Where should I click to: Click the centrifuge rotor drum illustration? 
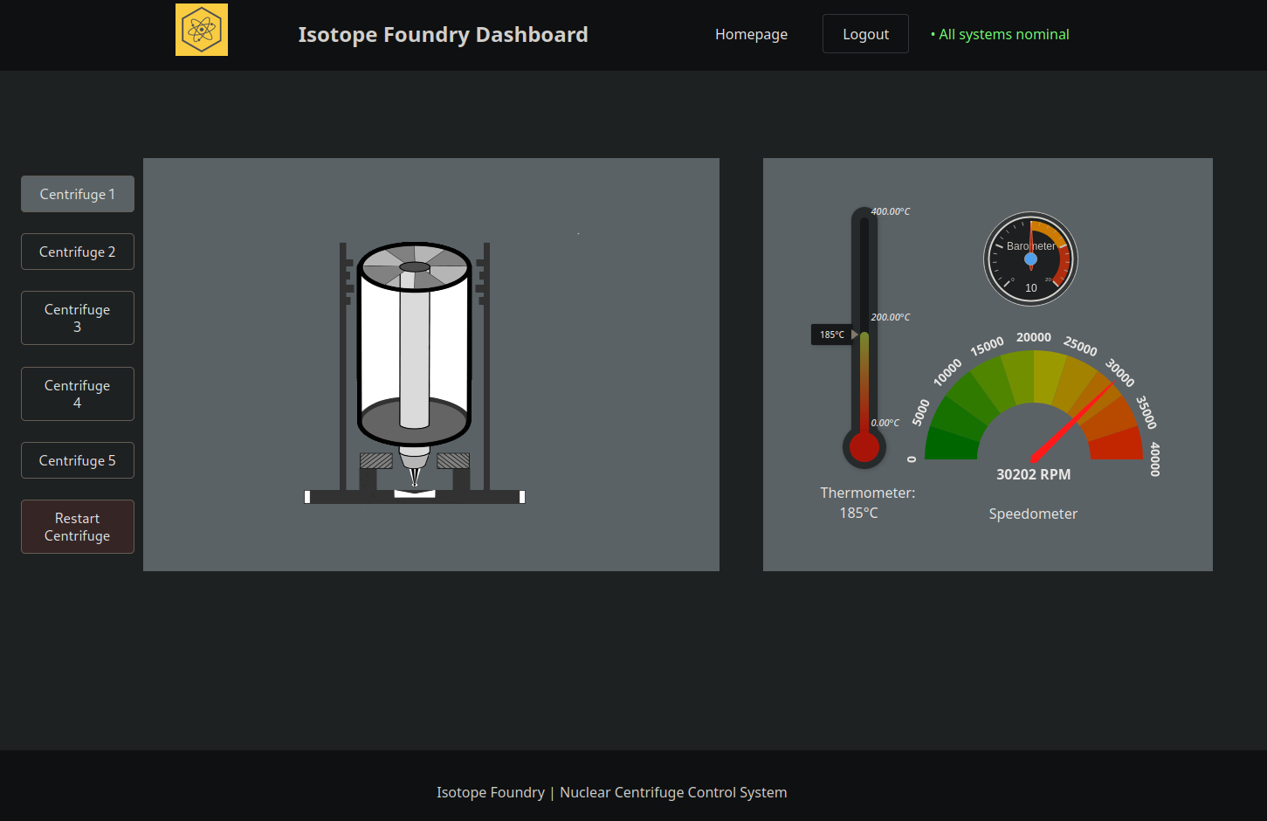(x=415, y=343)
